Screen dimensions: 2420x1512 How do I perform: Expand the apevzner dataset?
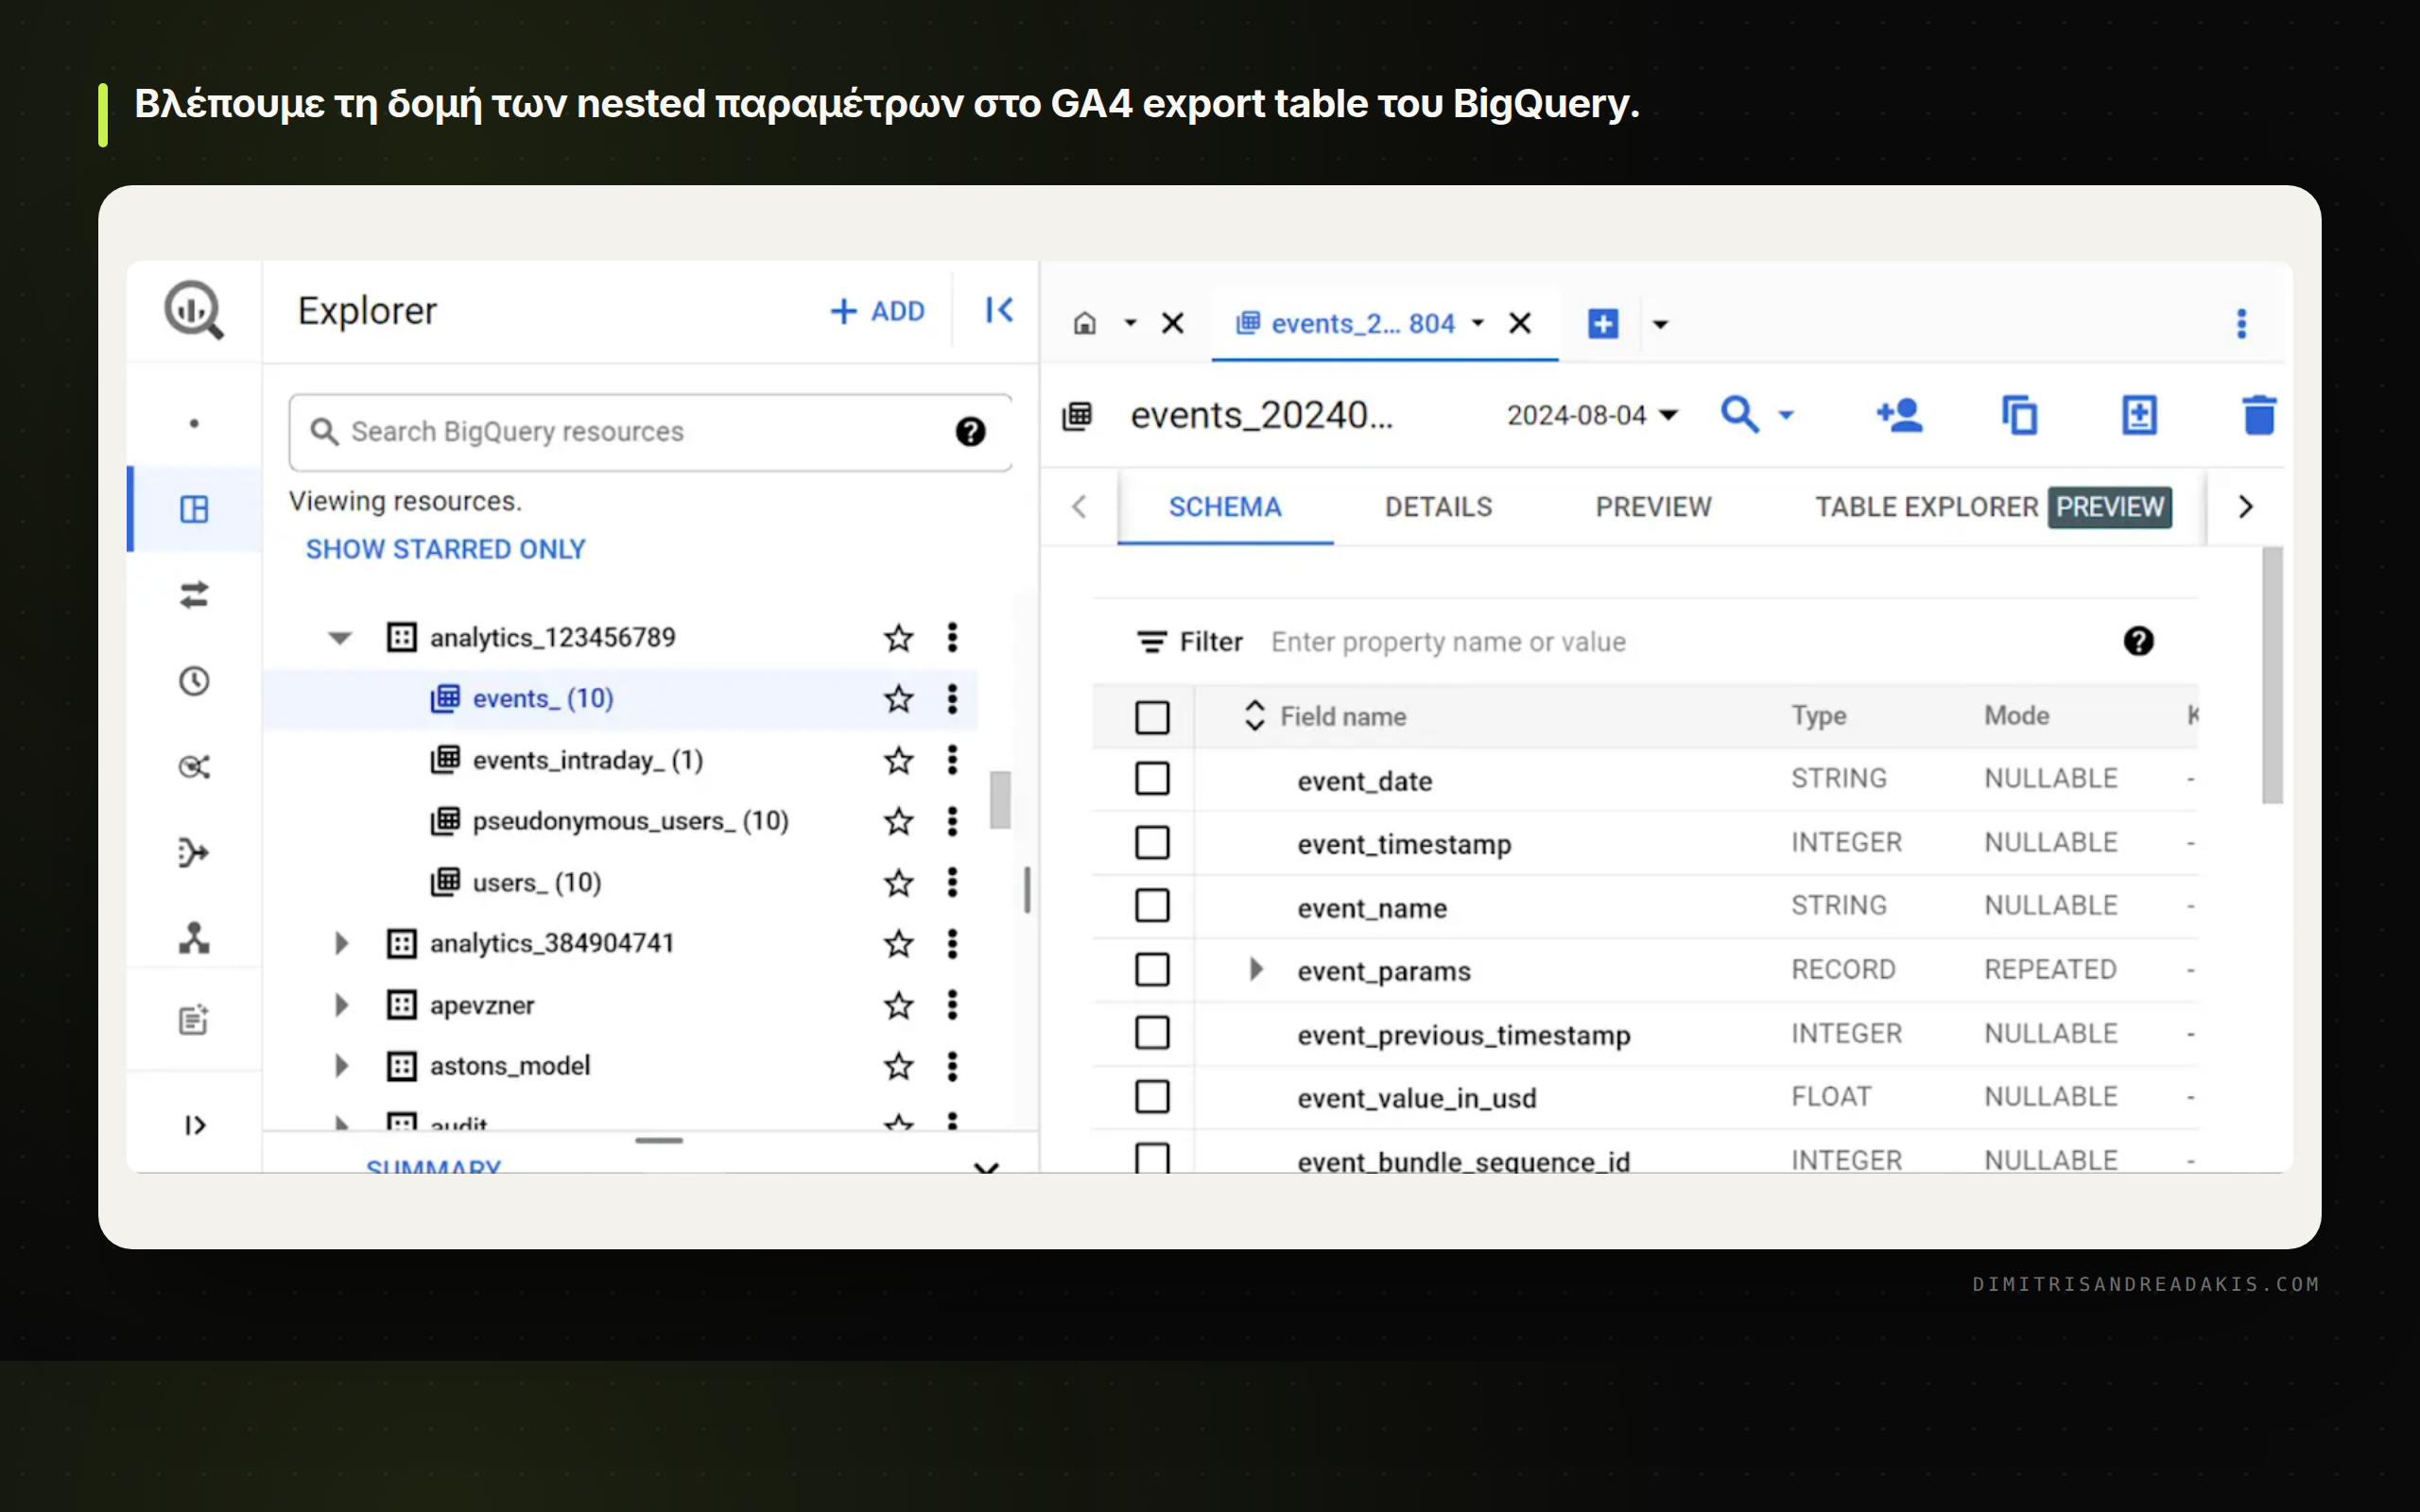coord(341,1005)
